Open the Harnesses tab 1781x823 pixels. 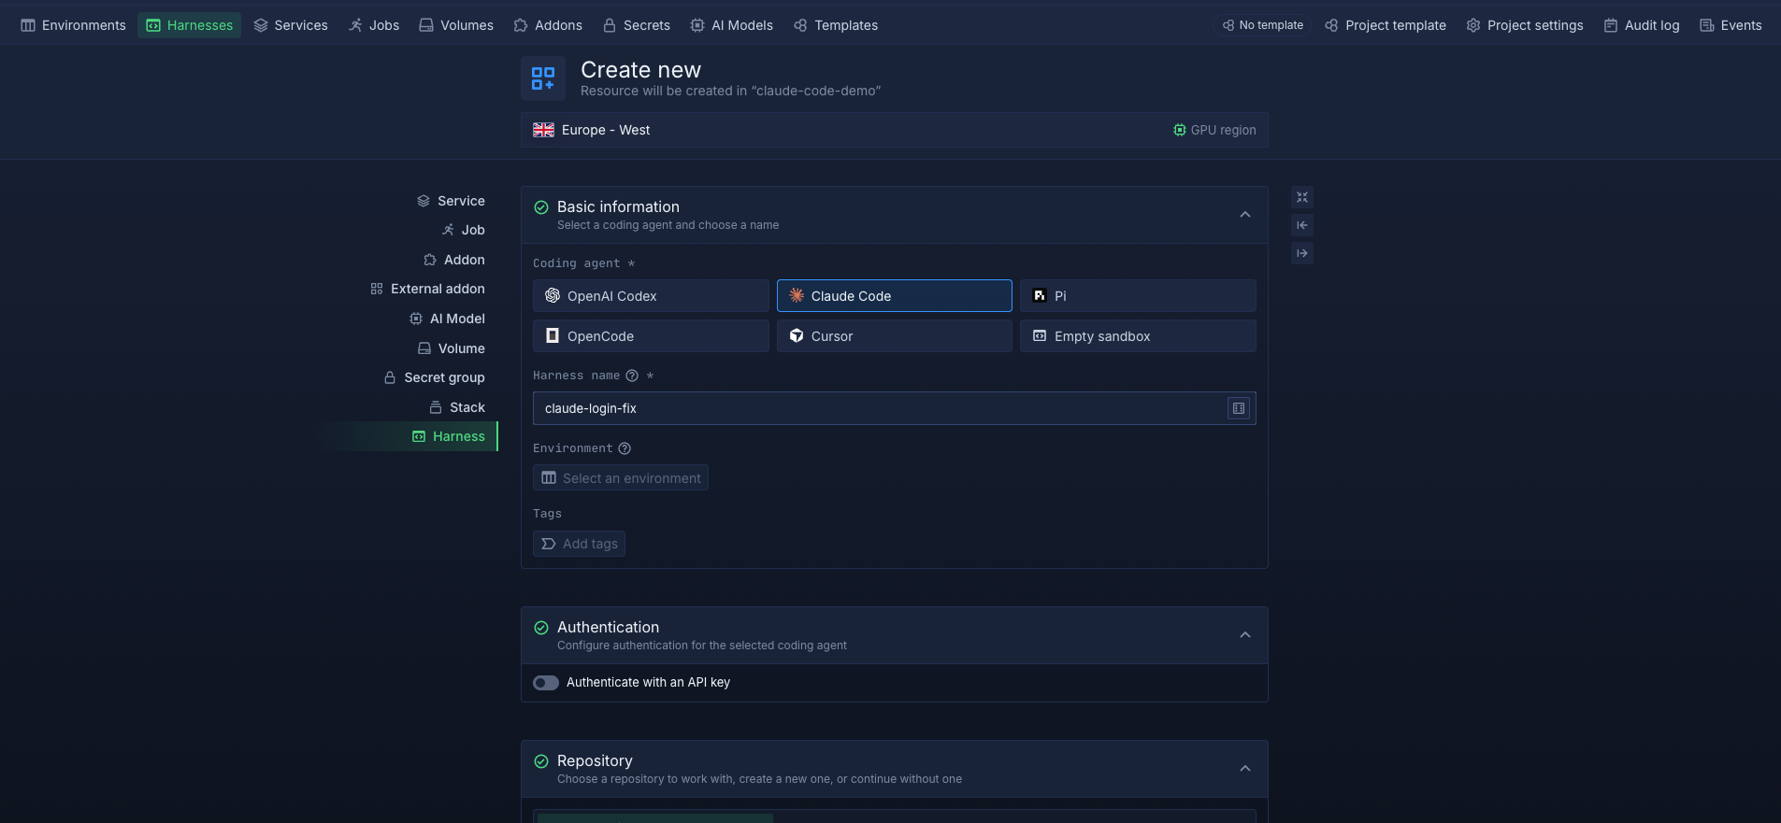[x=190, y=25]
